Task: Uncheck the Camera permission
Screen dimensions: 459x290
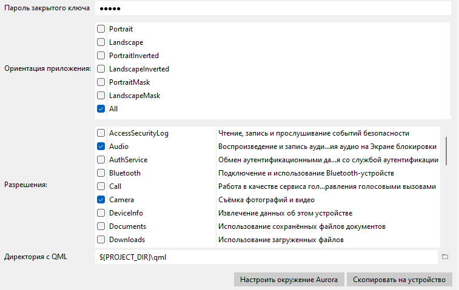Action: tap(101, 200)
